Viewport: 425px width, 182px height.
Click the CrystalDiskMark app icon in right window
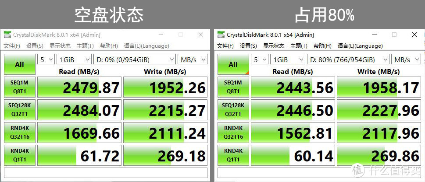point(221,35)
